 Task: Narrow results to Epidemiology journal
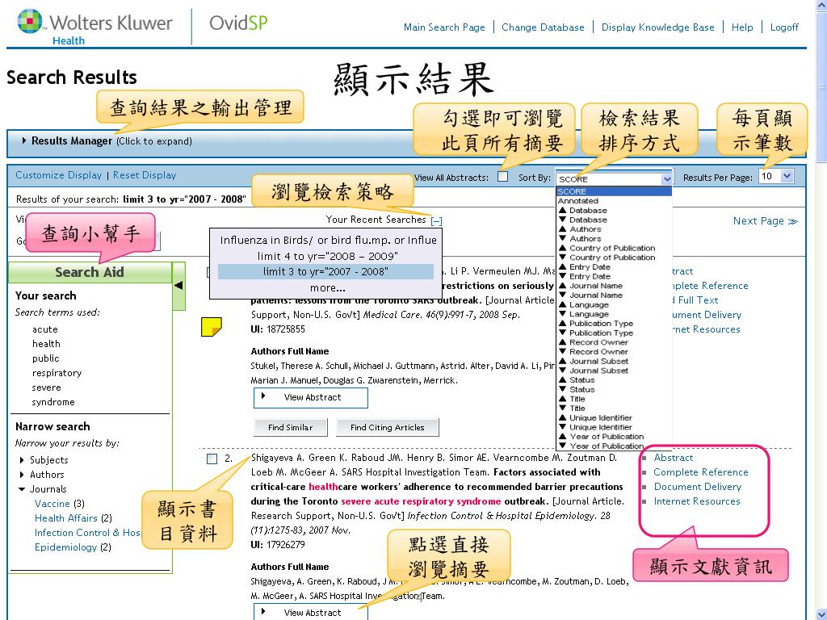coord(65,547)
